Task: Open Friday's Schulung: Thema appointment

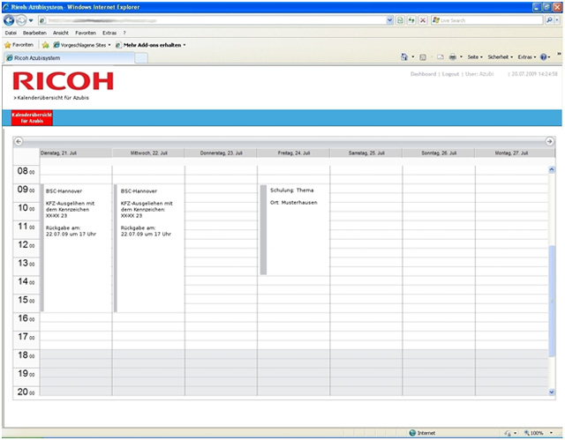Action: [x=294, y=230]
